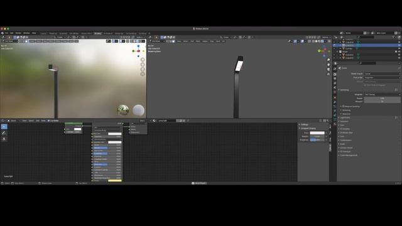Open Node menu in node editor header
The height and width of the screenshot is (226, 402).
(x=43, y=121)
